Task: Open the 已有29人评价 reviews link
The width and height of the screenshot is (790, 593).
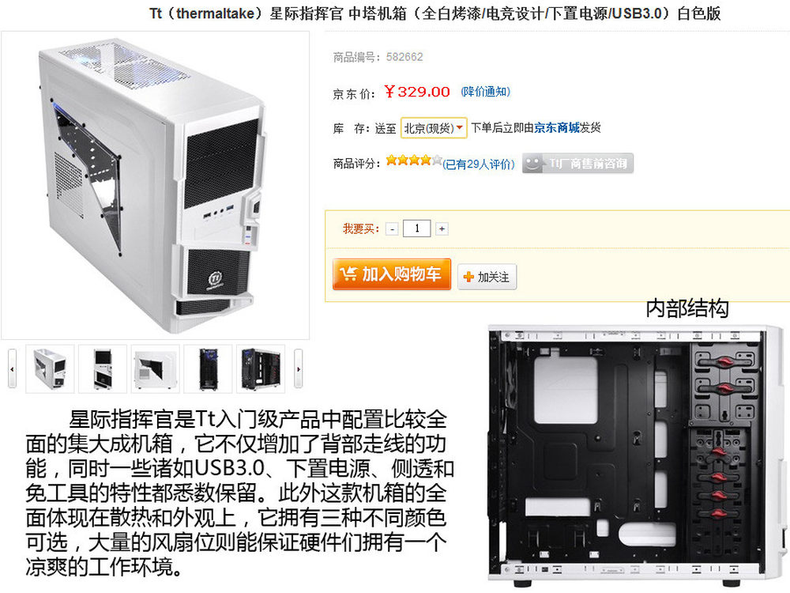Action: (479, 164)
